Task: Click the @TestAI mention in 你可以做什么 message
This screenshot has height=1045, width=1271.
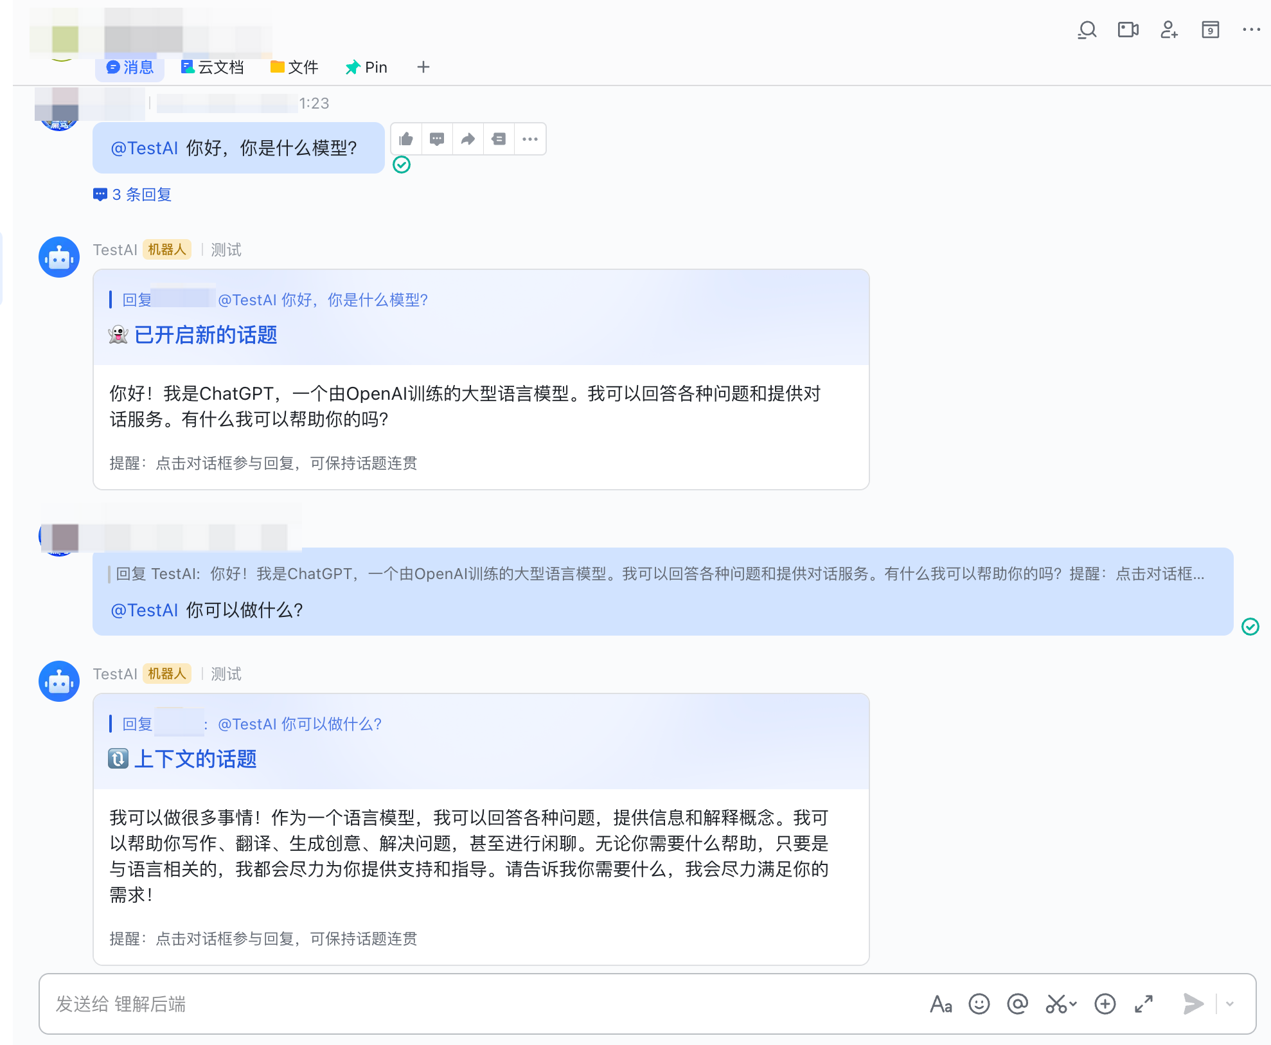Action: click(x=145, y=611)
